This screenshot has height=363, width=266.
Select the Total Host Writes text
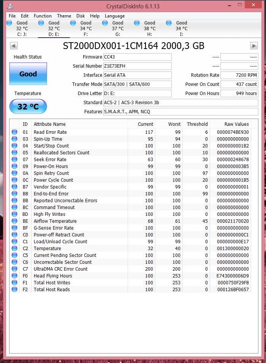[52, 282]
